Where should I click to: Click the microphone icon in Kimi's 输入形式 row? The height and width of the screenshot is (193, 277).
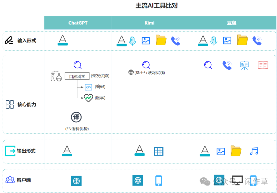132,41
